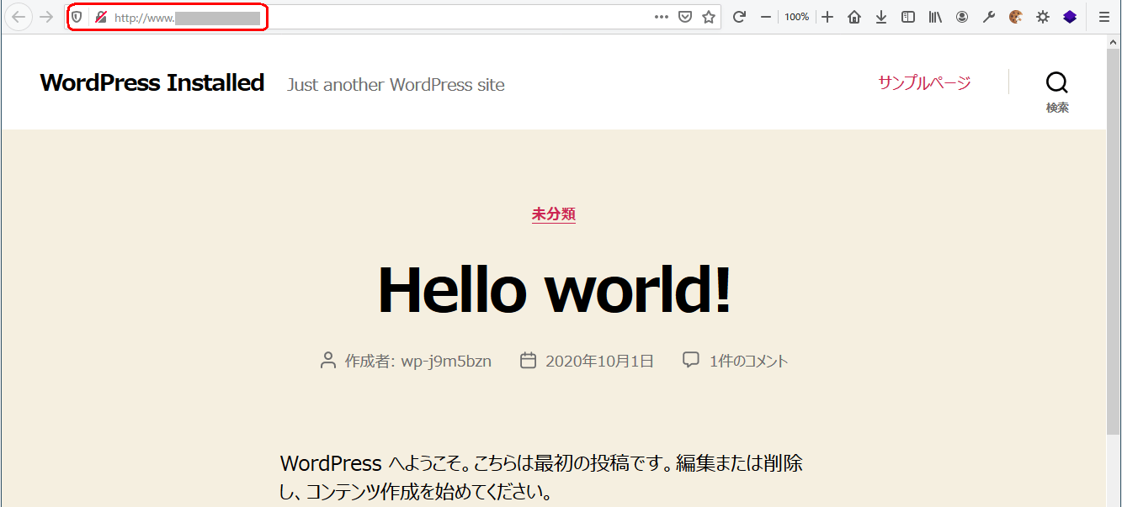Open the gear preferences icon in toolbar

1043,17
